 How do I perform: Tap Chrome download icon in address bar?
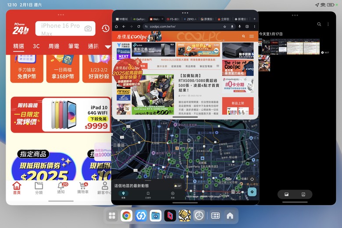232,27
